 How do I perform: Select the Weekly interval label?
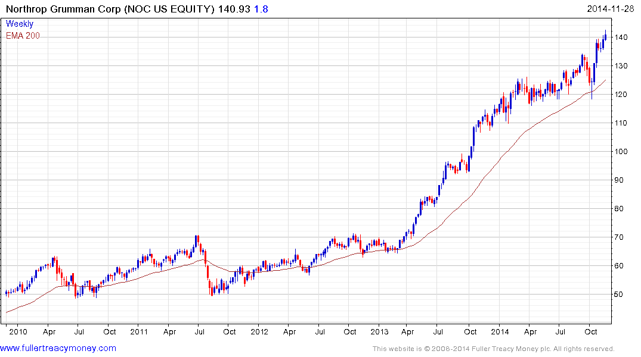pyautogui.click(x=20, y=24)
